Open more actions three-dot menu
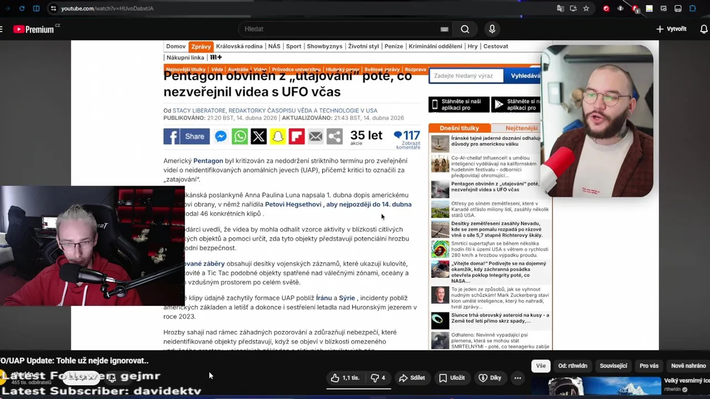This screenshot has height=399, width=710. [518, 378]
